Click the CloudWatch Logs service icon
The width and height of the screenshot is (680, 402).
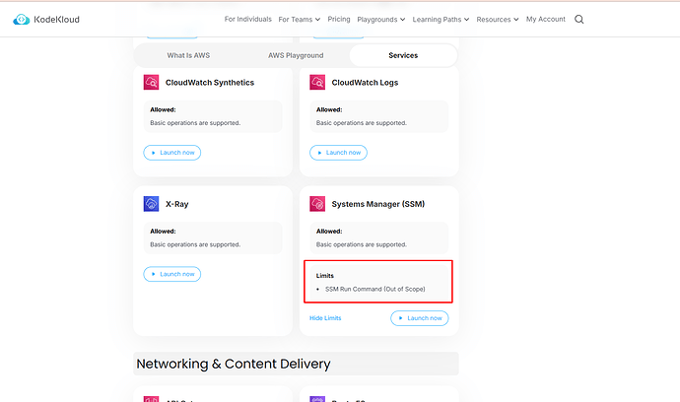[317, 83]
